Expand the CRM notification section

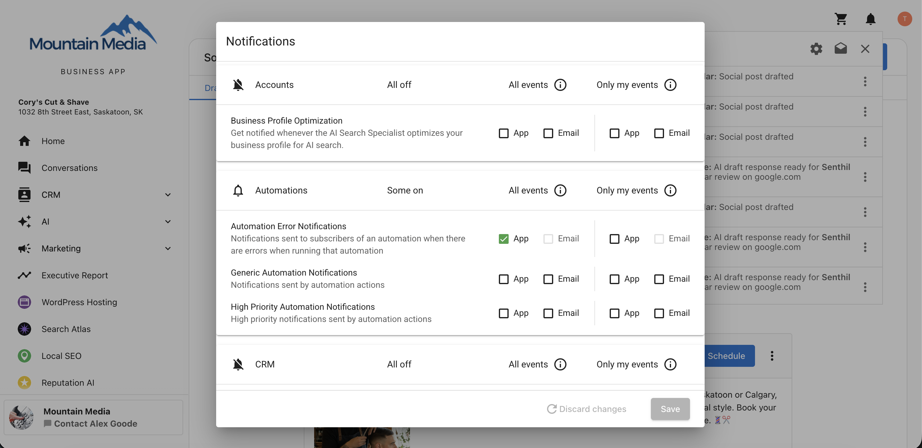460,364
